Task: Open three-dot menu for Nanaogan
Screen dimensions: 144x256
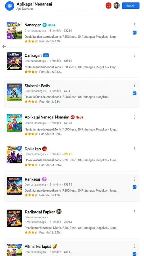Action: 135,25
